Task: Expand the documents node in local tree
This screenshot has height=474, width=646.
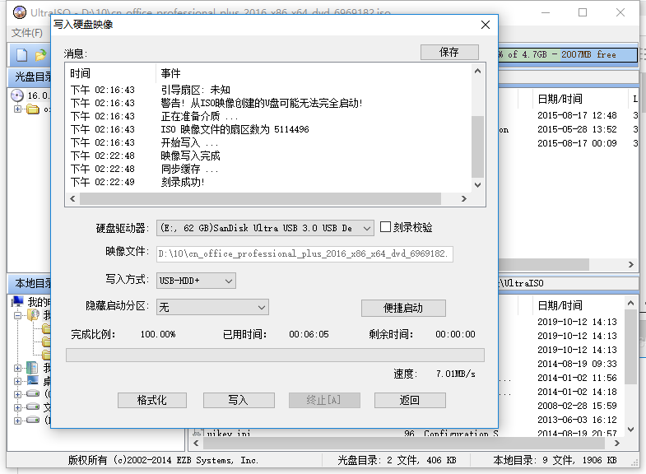Action: tap(17, 368)
